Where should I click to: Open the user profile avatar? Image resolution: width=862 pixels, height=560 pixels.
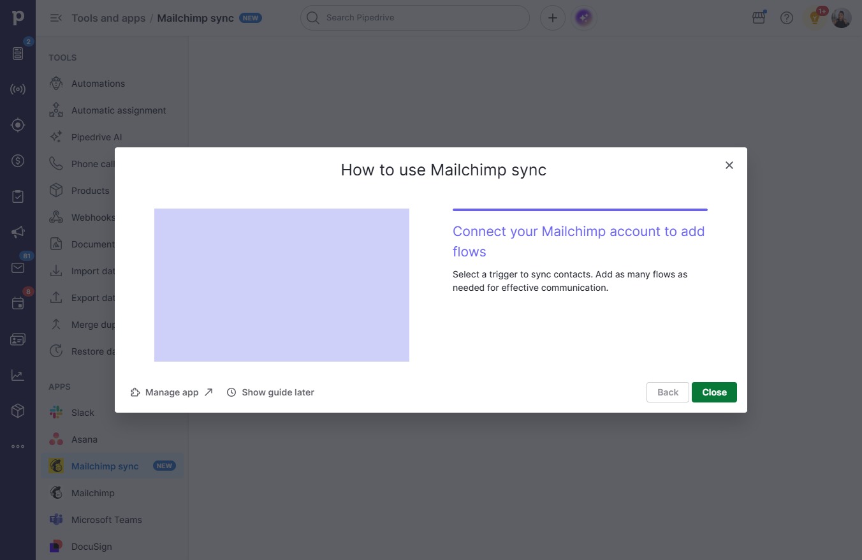pyautogui.click(x=842, y=18)
